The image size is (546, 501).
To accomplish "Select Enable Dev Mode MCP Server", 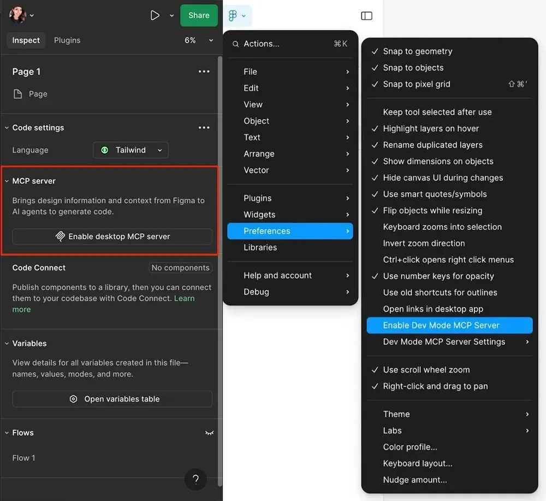I will pyautogui.click(x=449, y=326).
